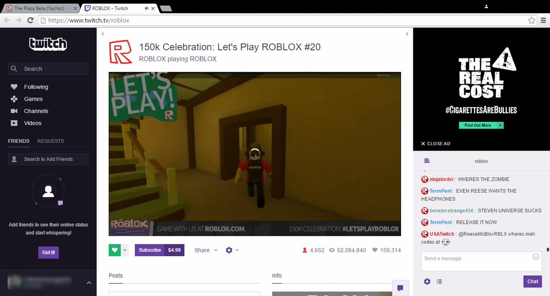Click the Twitch logo in sidebar
This screenshot has width=550, height=296.
pos(48,44)
